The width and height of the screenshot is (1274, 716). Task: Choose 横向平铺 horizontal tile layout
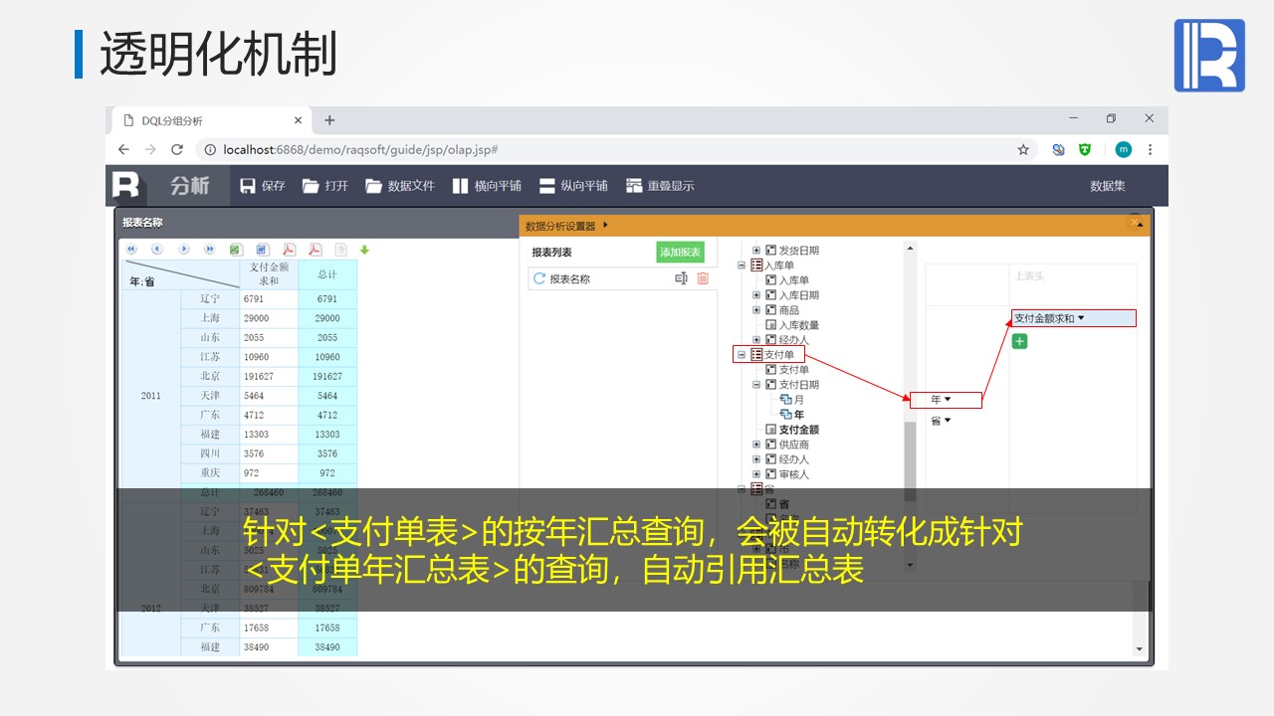pos(487,186)
